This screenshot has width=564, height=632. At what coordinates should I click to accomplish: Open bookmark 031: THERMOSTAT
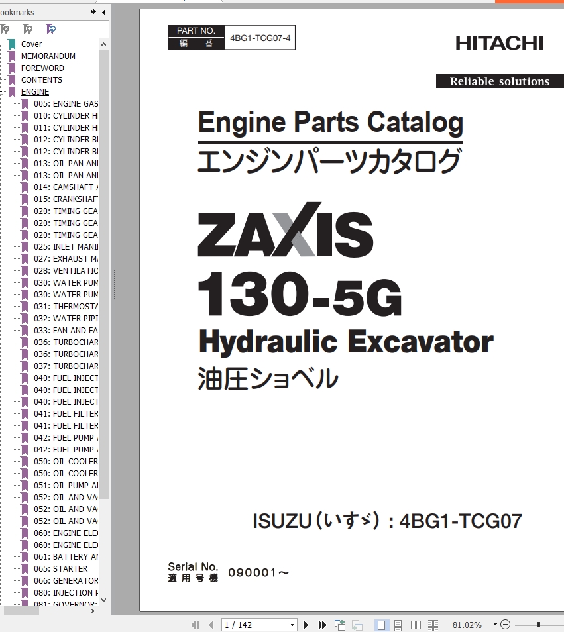click(66, 306)
